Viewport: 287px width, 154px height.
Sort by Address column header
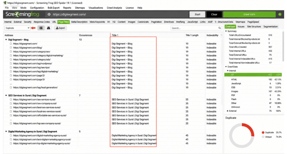click(9, 35)
